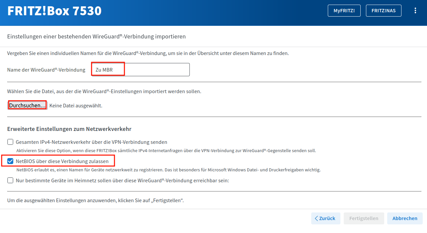This screenshot has width=427, height=233.
Task: Click the Fertigstellen button
Action: [364, 218]
